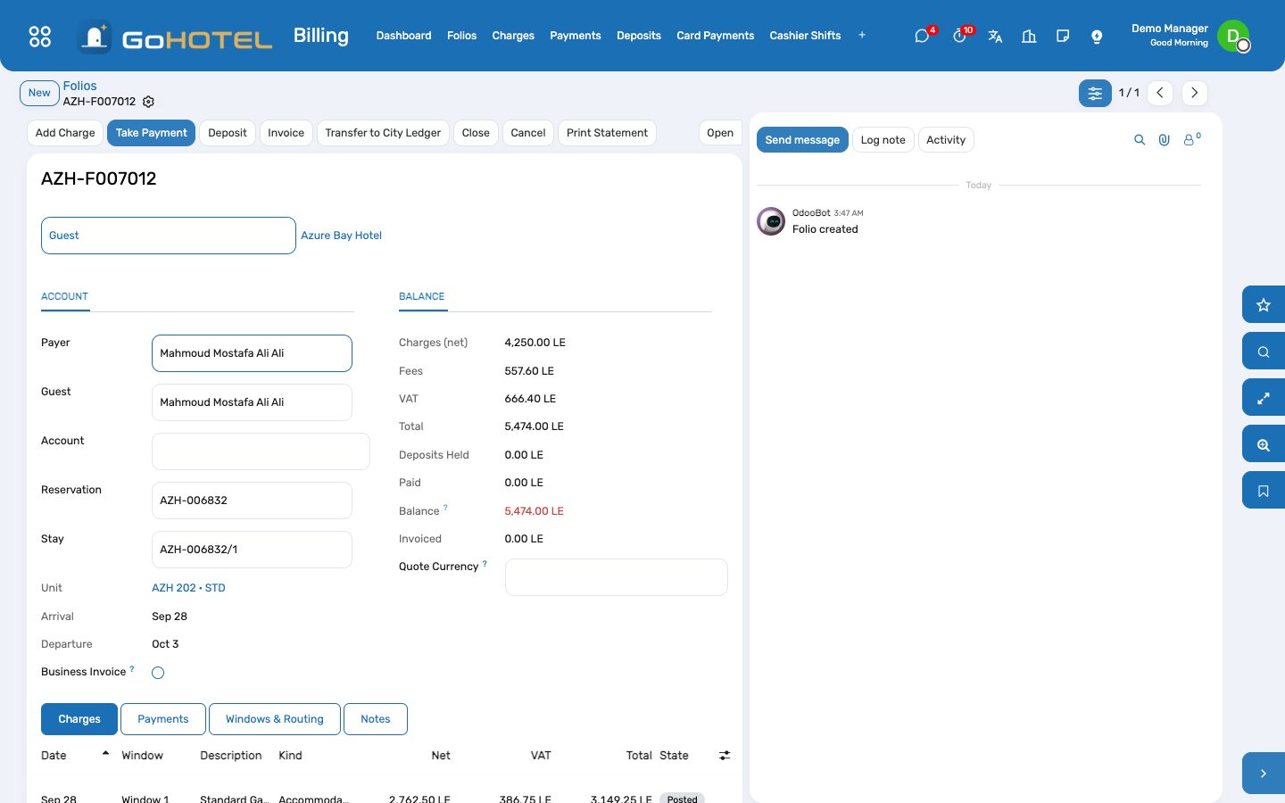
Task: Show followers icon in chatter
Action: click(1191, 139)
